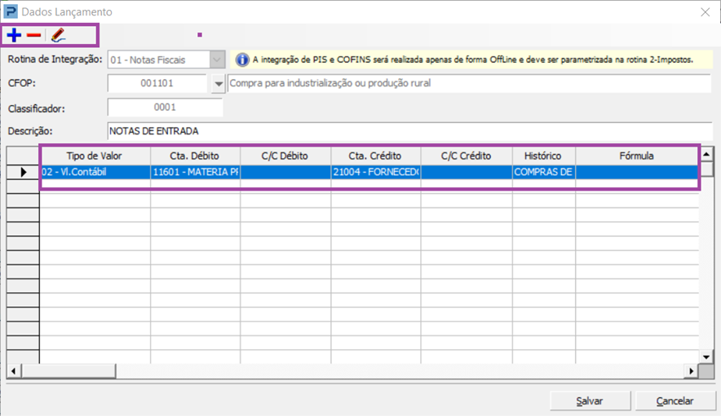Edit the entry with the pencil icon

pyautogui.click(x=58, y=35)
